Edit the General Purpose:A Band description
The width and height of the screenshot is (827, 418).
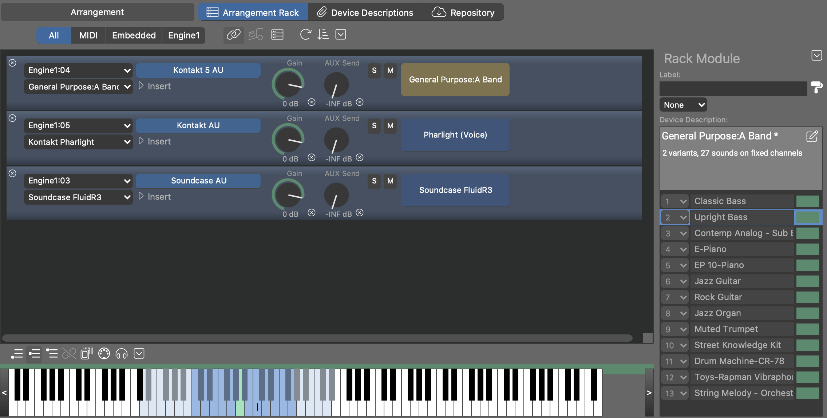(x=812, y=136)
